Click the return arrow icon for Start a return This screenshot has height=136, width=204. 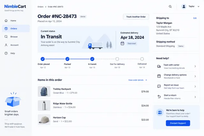(159, 97)
